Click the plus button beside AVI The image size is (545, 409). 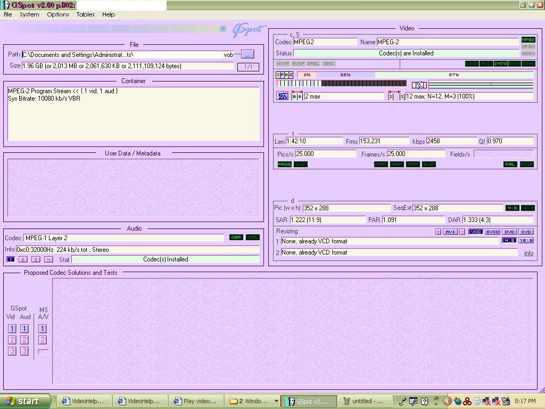pyautogui.click(x=439, y=232)
